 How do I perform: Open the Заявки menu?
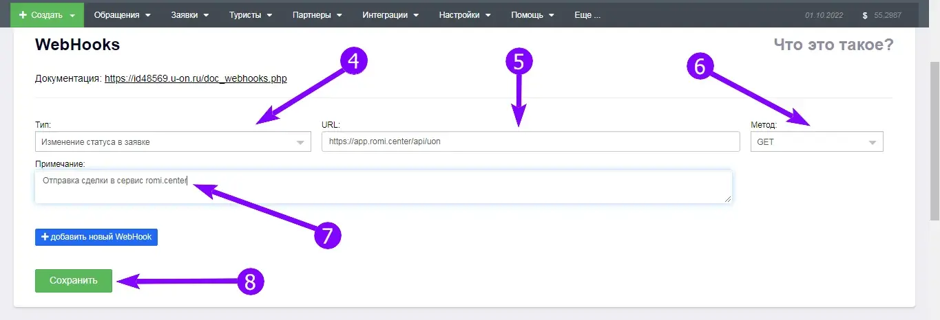189,14
